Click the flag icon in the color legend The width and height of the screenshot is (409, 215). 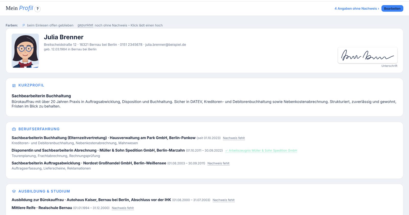24,25
